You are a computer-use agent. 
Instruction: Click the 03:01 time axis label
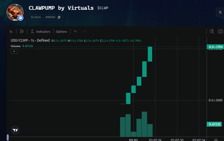[x=133, y=140]
